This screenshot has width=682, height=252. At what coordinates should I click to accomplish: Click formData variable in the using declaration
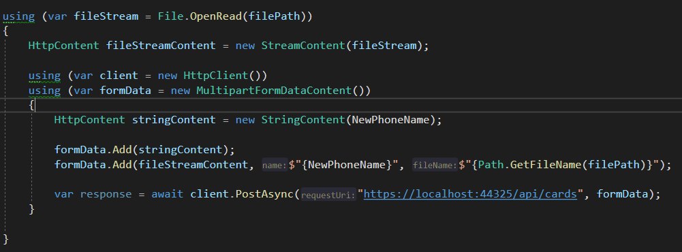coord(125,91)
